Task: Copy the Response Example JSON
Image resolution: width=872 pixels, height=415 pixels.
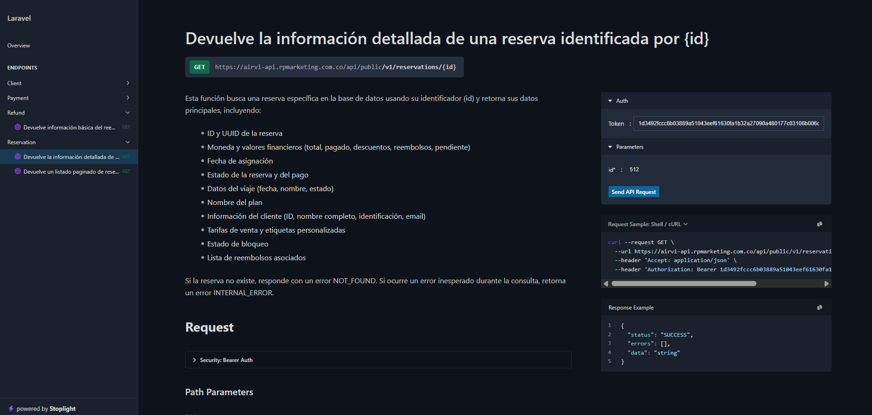Action: [819, 308]
